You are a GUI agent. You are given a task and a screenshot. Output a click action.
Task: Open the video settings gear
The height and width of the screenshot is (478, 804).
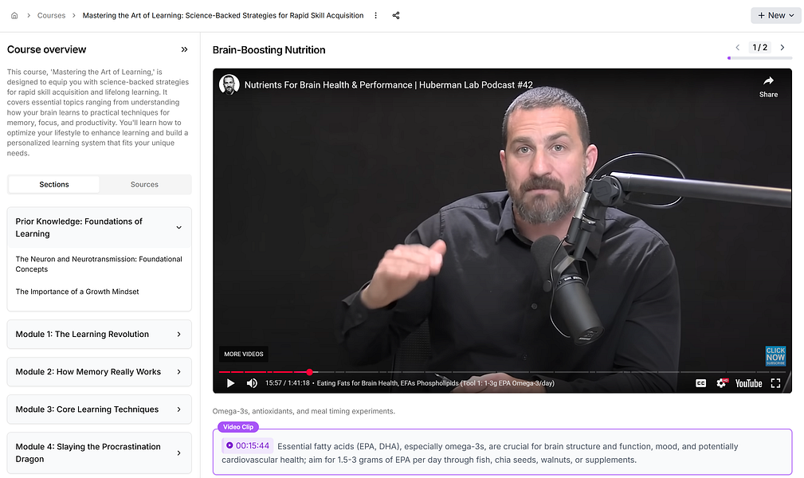point(721,383)
